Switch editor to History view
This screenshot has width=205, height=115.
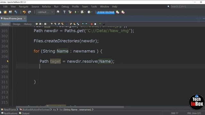point(28,24)
